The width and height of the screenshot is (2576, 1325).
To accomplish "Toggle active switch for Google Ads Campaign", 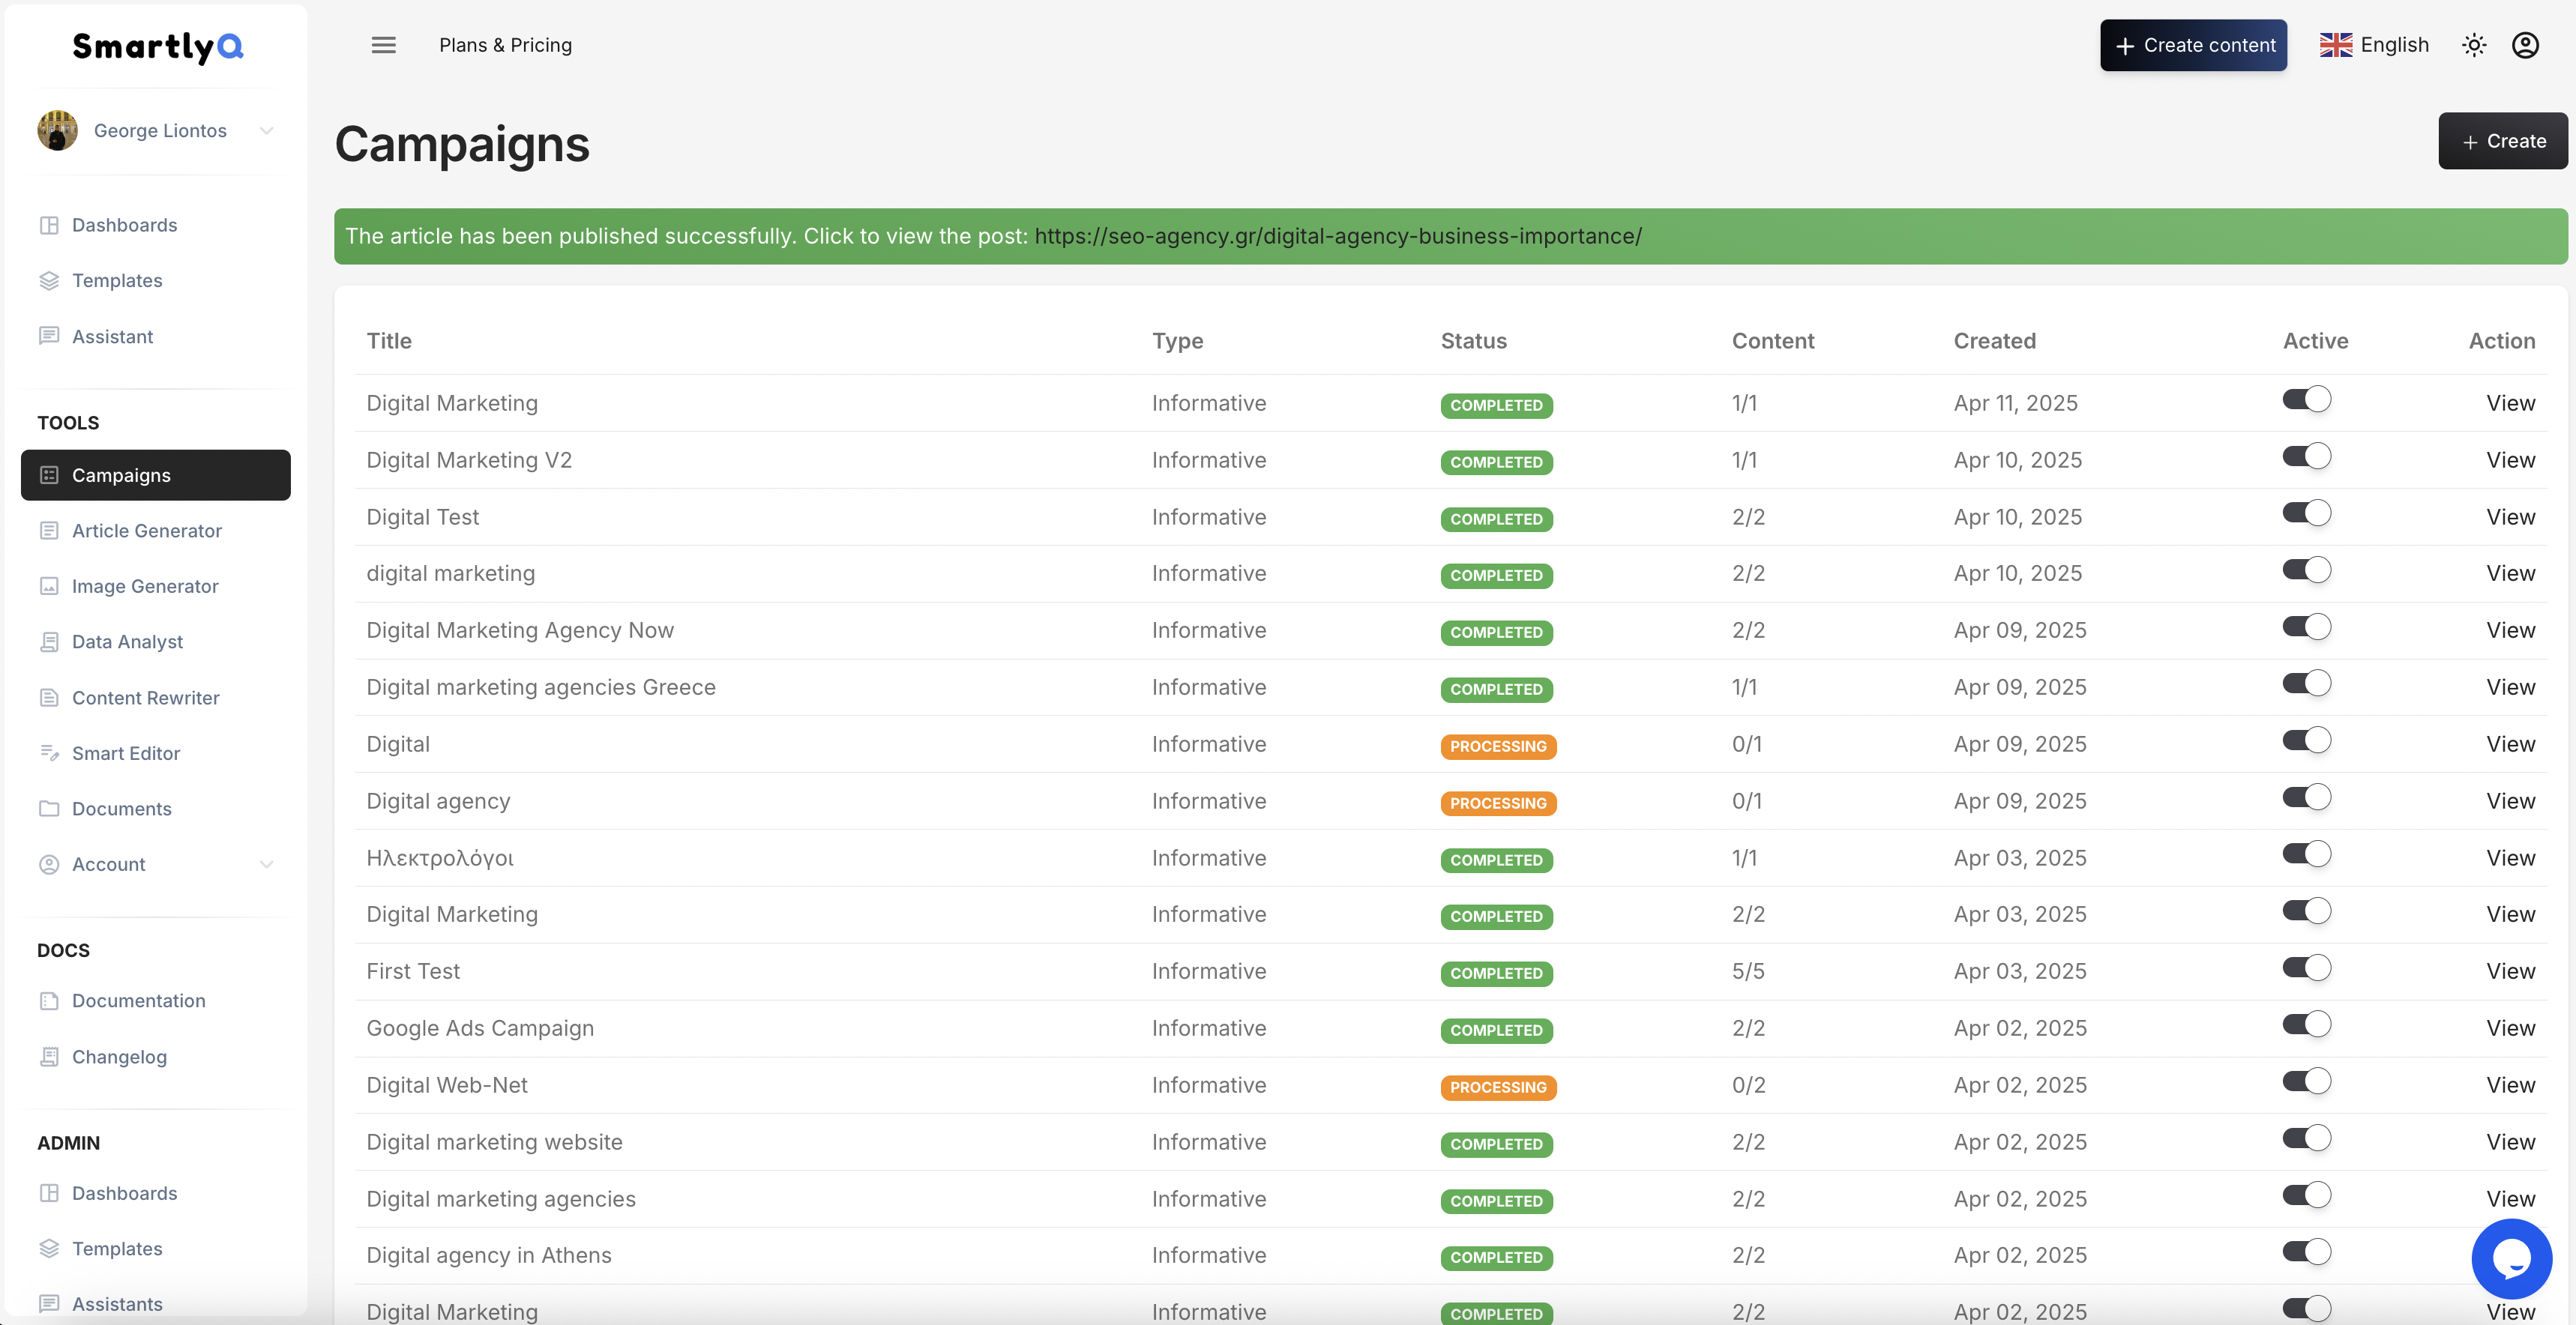I will coord(2306,1025).
